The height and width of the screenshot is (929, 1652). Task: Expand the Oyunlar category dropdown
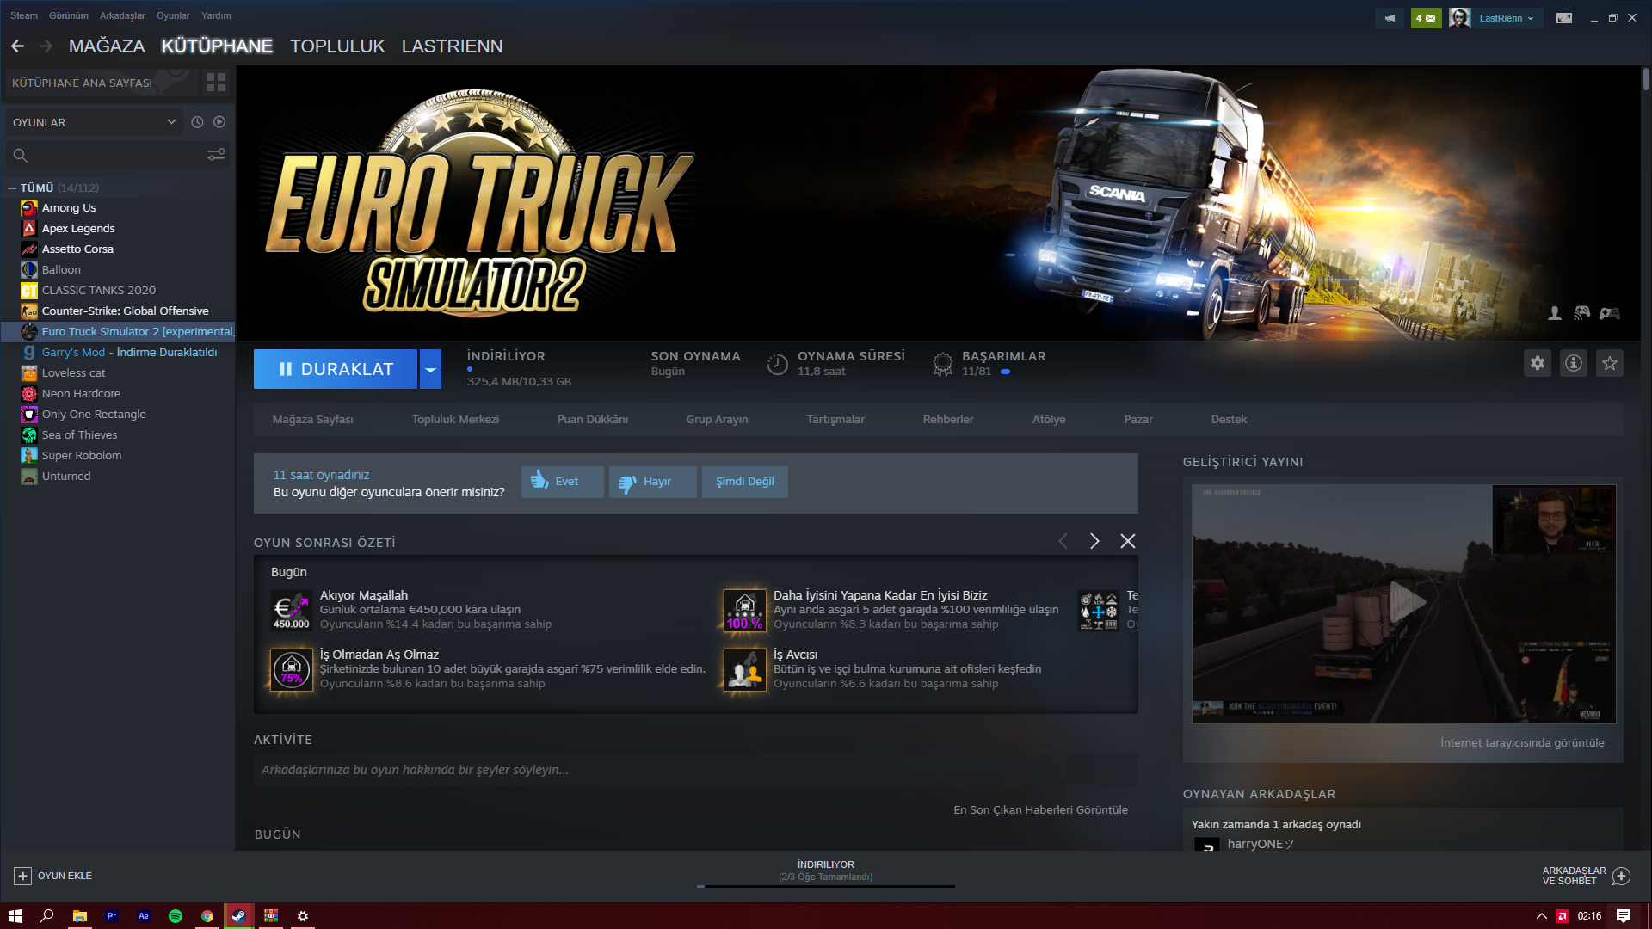coord(171,122)
